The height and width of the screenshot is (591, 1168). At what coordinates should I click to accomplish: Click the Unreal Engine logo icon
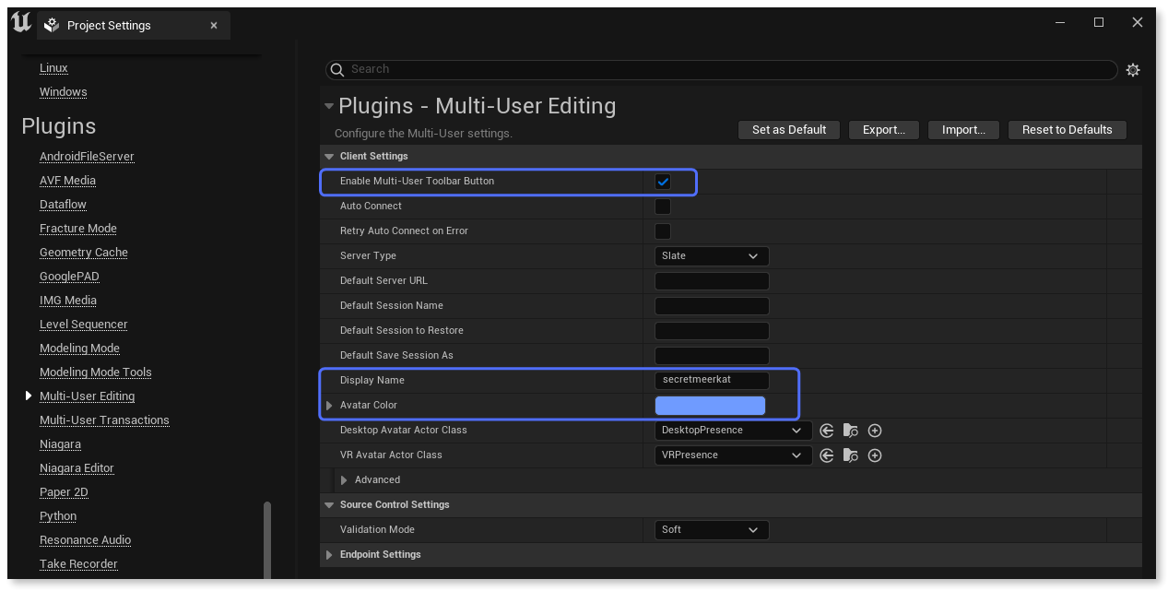(x=19, y=22)
